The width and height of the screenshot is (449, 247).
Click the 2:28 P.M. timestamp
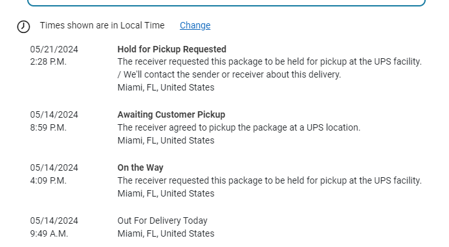click(48, 62)
